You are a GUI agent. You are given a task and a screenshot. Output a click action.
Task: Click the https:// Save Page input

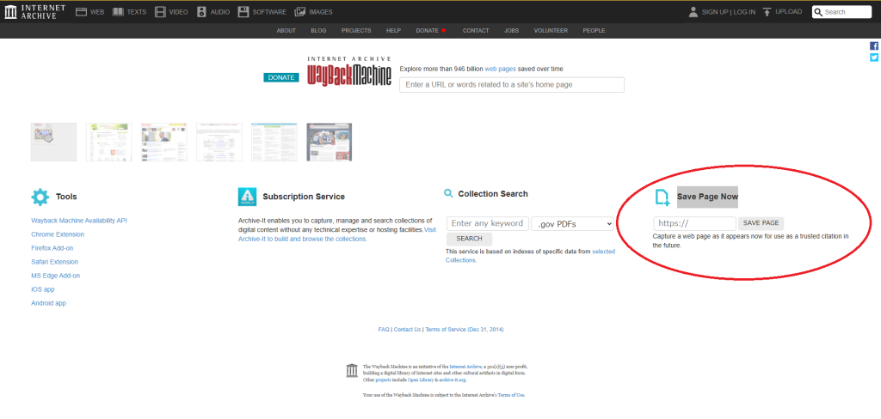click(694, 223)
